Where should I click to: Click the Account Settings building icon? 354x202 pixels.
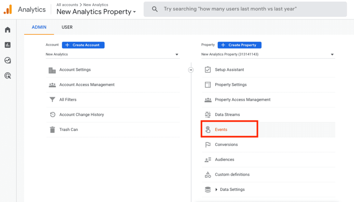pyautogui.click(x=52, y=70)
